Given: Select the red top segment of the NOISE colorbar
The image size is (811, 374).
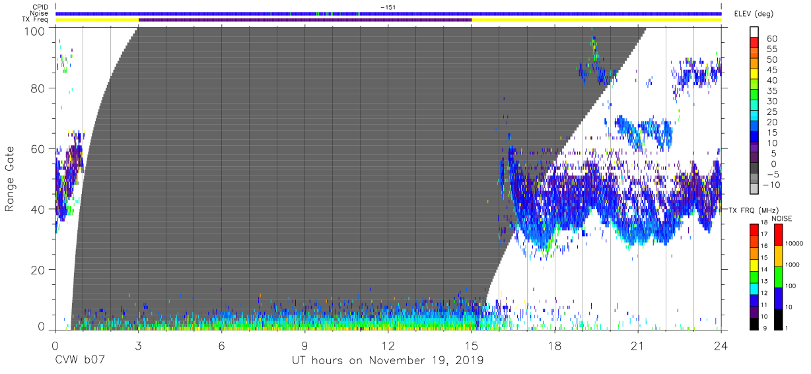Looking at the screenshot, I should tap(779, 235).
